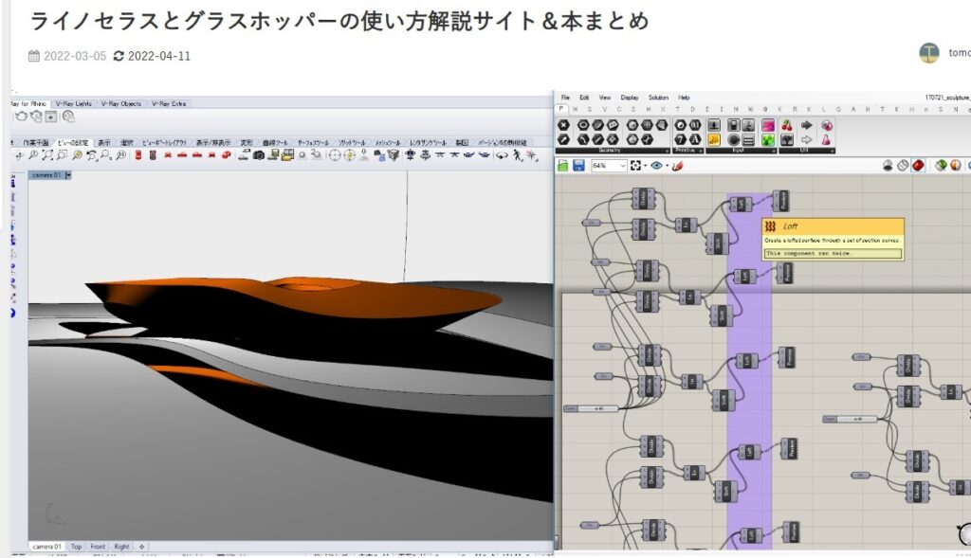Switch to the Front viewport tab
This screenshot has width=971, height=558.
(x=98, y=547)
